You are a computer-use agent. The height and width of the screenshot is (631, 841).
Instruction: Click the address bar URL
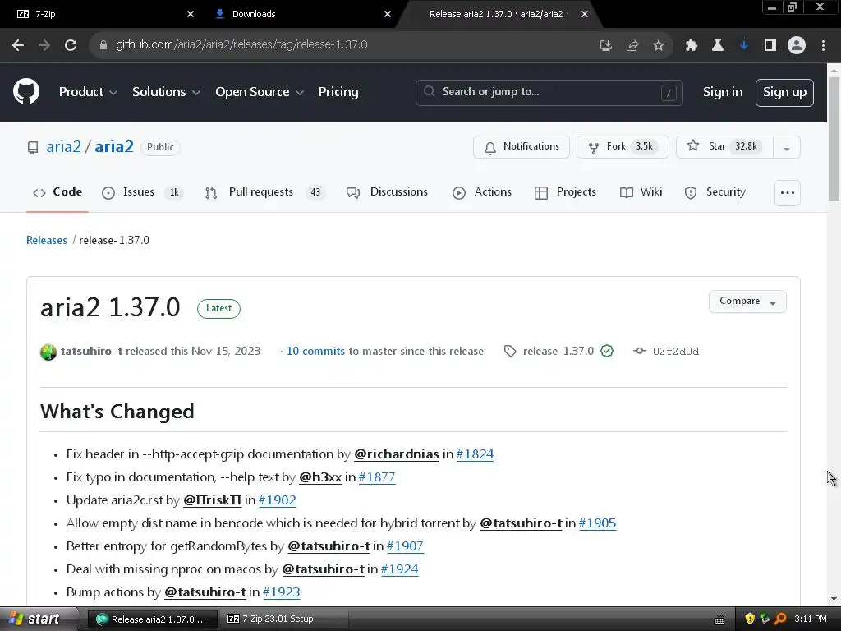pyautogui.click(x=241, y=45)
